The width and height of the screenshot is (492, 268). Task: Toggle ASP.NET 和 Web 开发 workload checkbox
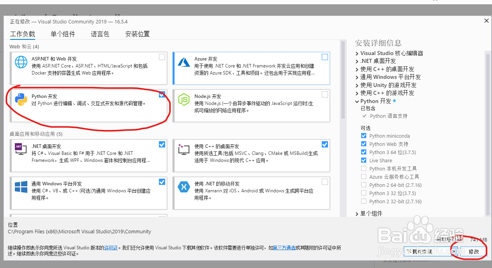[162, 57]
